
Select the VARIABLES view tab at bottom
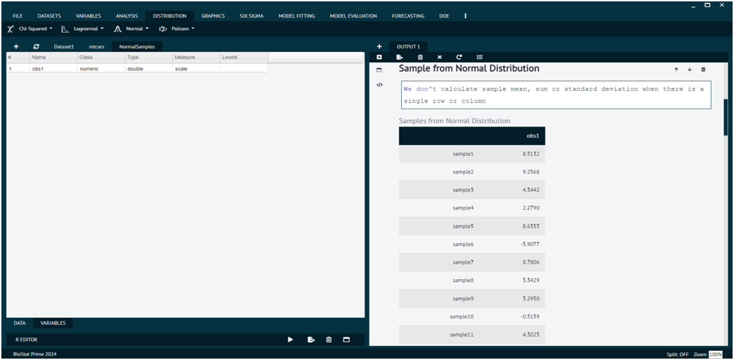[53, 323]
